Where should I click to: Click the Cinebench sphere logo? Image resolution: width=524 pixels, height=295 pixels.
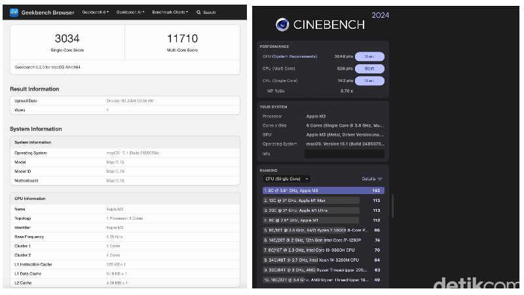282,25
